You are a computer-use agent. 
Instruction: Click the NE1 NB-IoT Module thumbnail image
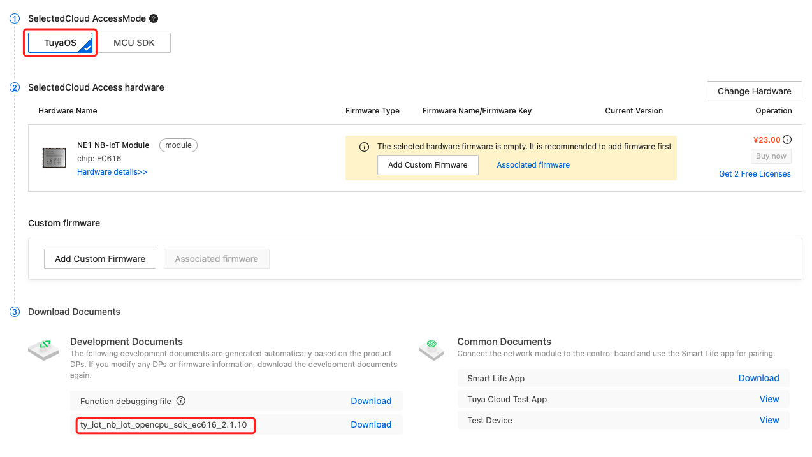click(x=54, y=157)
